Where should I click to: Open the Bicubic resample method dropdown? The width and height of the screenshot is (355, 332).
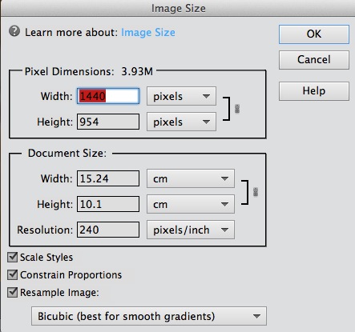click(x=149, y=316)
